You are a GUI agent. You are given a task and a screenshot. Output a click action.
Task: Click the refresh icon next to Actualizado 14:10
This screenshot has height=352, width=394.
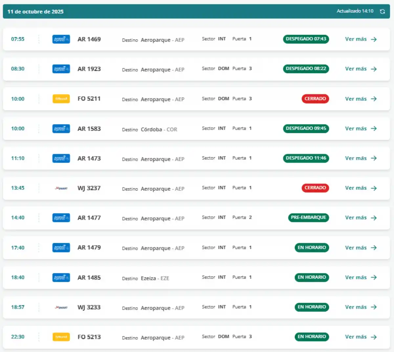coord(382,11)
